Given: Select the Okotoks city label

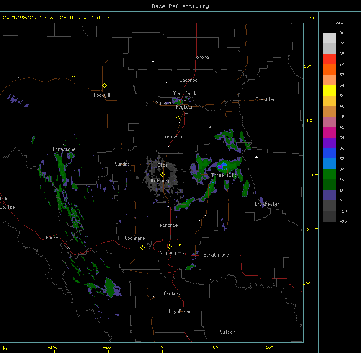Looking at the screenshot, I should pos(173,293).
